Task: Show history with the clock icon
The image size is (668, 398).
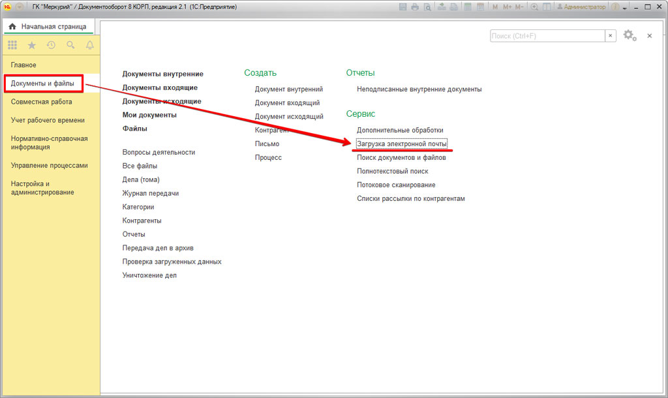Action: coord(51,45)
